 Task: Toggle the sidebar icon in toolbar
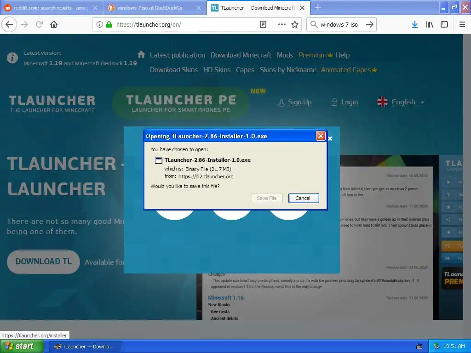444,24
